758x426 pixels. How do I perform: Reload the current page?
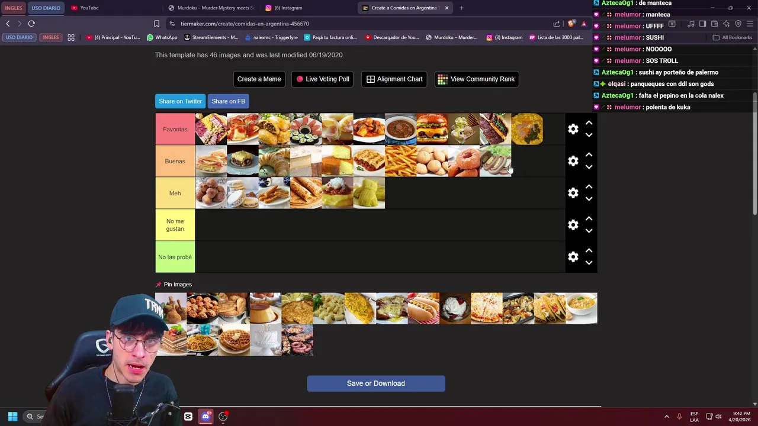pos(31,24)
